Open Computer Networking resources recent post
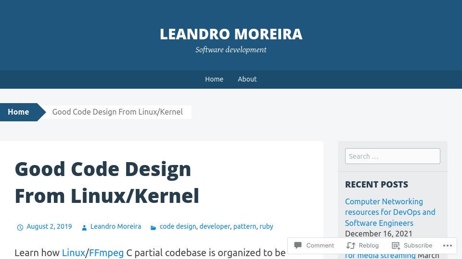The width and height of the screenshot is (462, 259). click(390, 212)
